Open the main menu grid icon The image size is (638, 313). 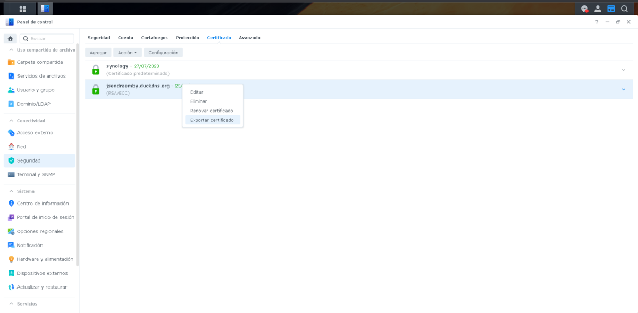(22, 9)
